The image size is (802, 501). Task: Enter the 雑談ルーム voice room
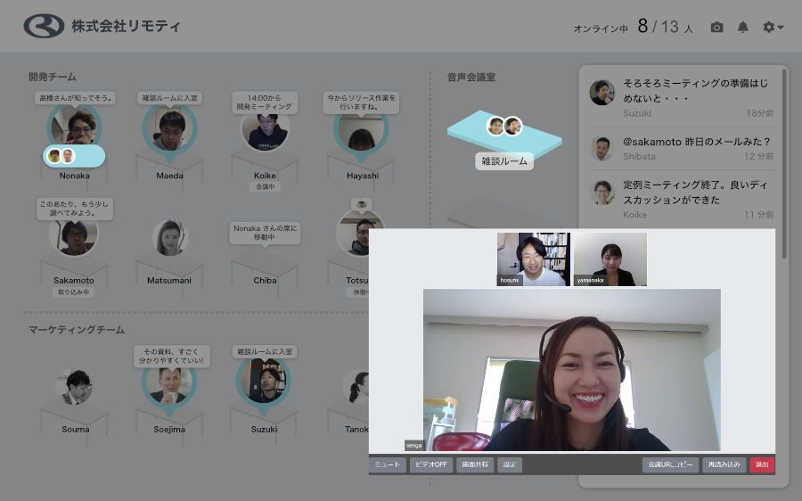pyautogui.click(x=504, y=161)
